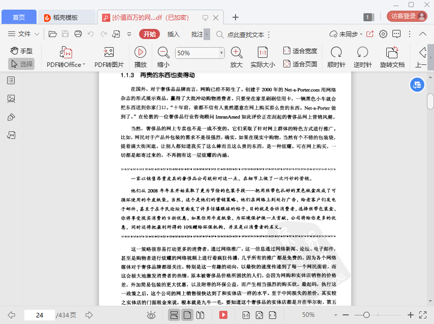The image size is (434, 324).
Task: Switch to the 开始 ribbon tab
Action: coord(149,34)
